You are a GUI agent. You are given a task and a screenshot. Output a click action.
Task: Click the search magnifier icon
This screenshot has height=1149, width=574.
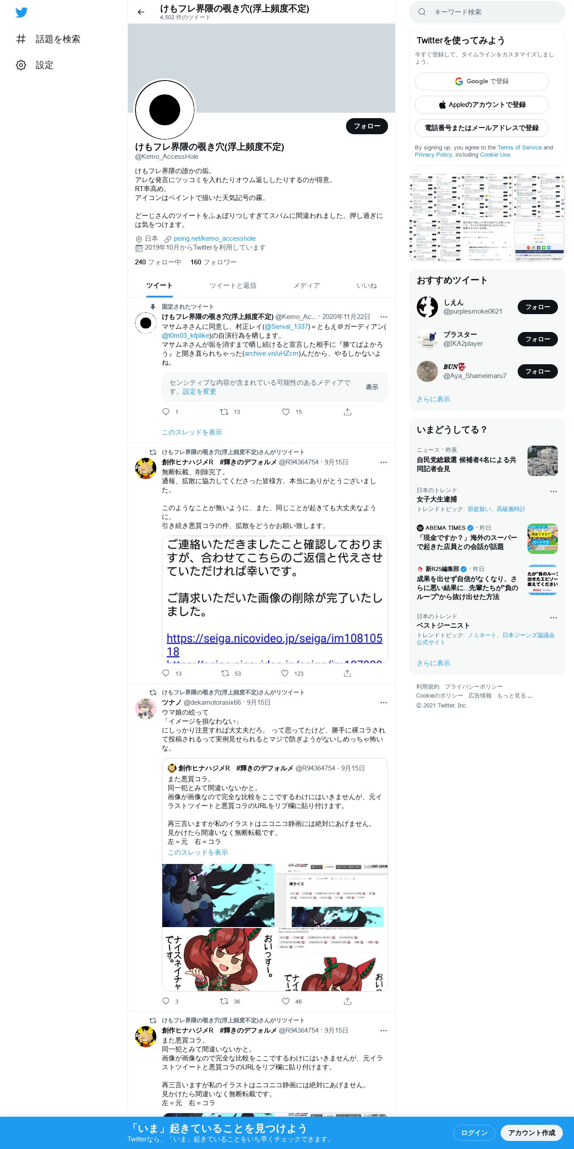click(422, 12)
